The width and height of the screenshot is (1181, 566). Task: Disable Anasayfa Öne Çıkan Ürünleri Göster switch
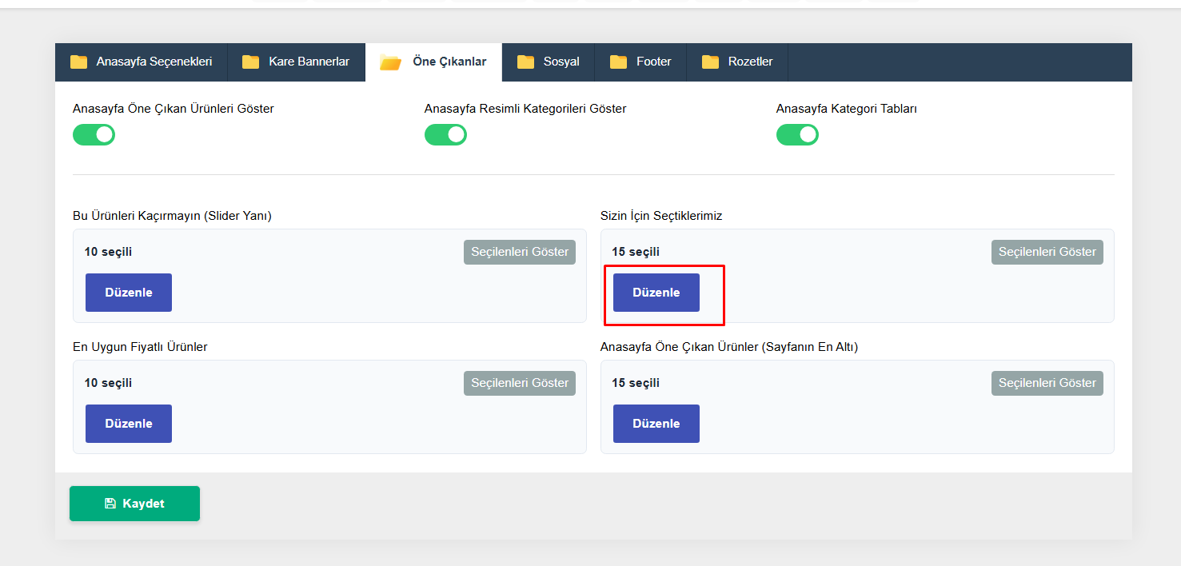click(x=94, y=135)
